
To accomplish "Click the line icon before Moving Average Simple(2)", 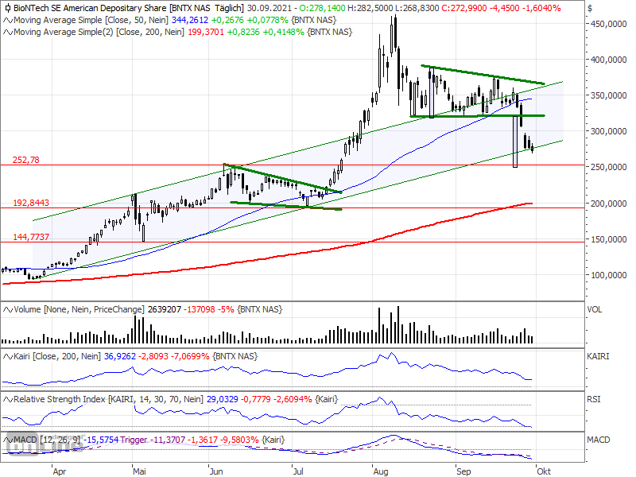I will [x=8, y=32].
